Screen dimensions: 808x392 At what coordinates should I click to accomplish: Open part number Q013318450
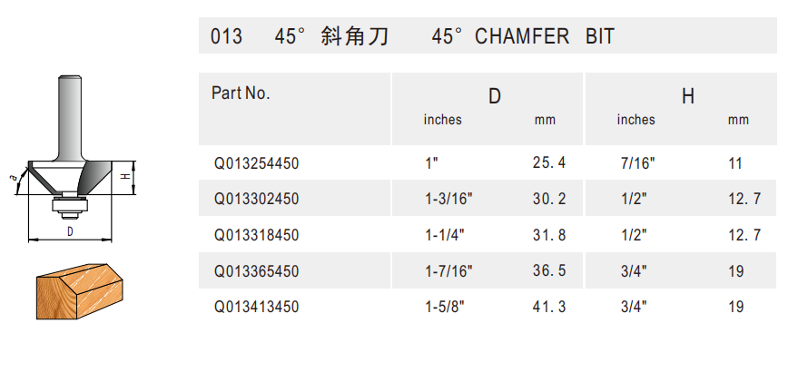click(257, 235)
